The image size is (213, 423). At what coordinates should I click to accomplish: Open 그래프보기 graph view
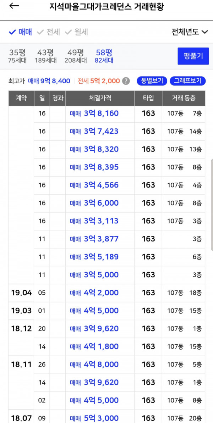click(x=188, y=81)
